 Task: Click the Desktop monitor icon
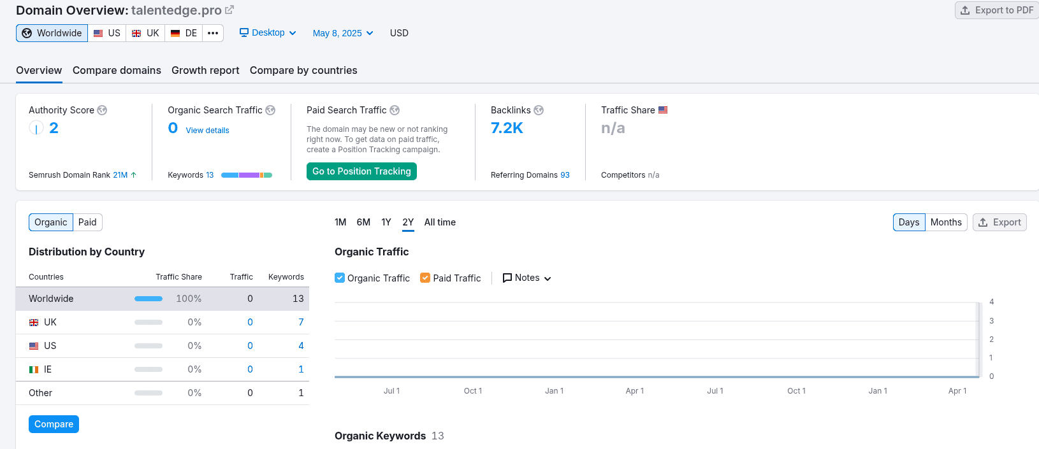(x=244, y=32)
